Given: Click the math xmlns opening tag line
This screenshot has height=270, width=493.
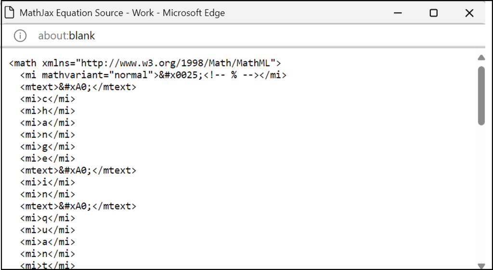Looking at the screenshot, I should (x=145, y=63).
